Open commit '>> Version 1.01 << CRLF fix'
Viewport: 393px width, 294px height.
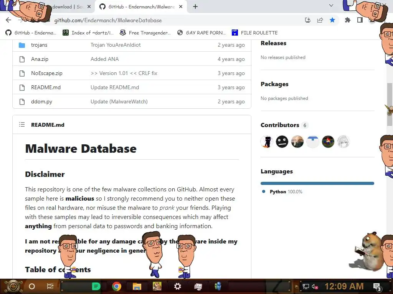[124, 73]
